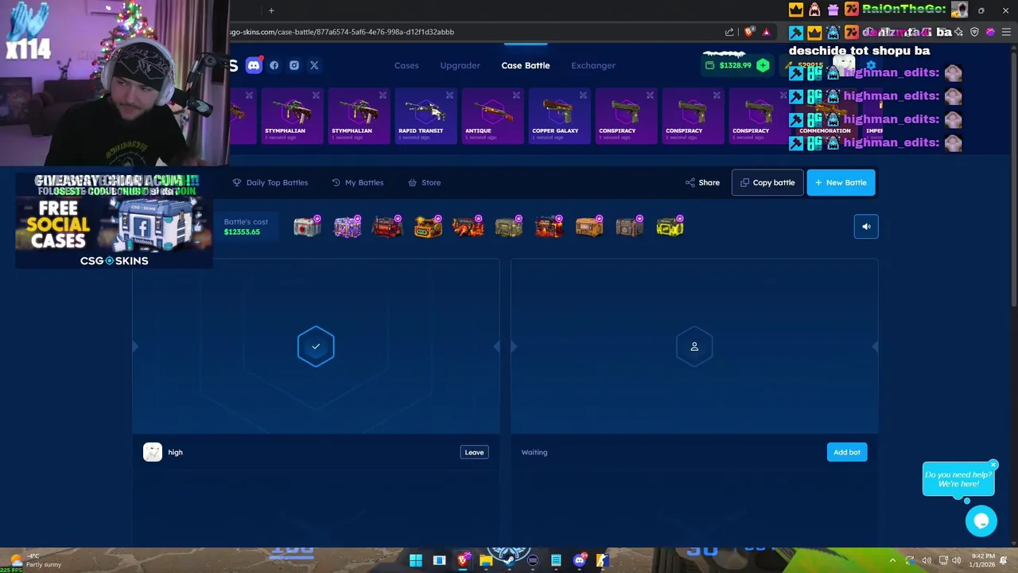Viewport: 1018px width, 573px height.
Task: Dismiss the Antique drop card
Action: click(x=516, y=95)
